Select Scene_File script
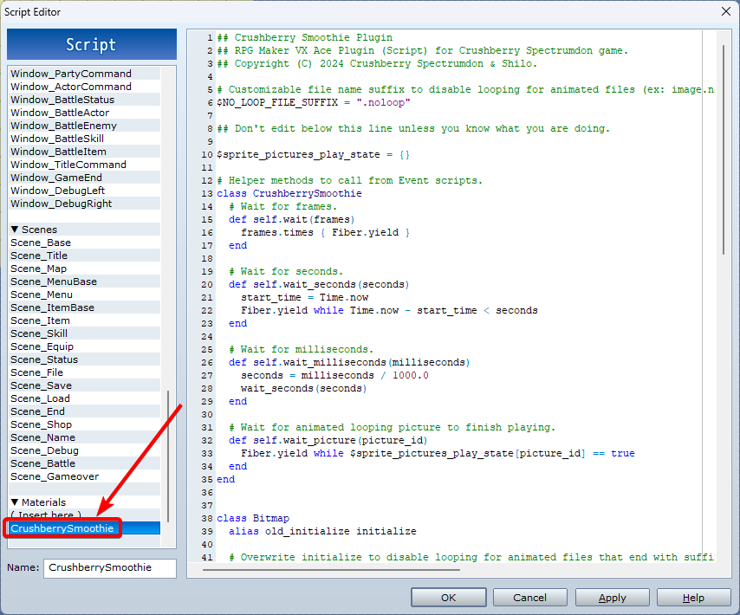Image resolution: width=740 pixels, height=615 pixels. click(x=85, y=372)
